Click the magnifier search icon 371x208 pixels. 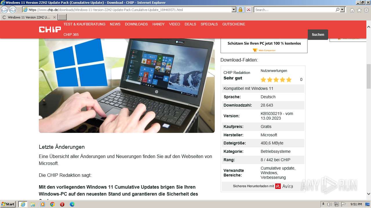[337, 10]
